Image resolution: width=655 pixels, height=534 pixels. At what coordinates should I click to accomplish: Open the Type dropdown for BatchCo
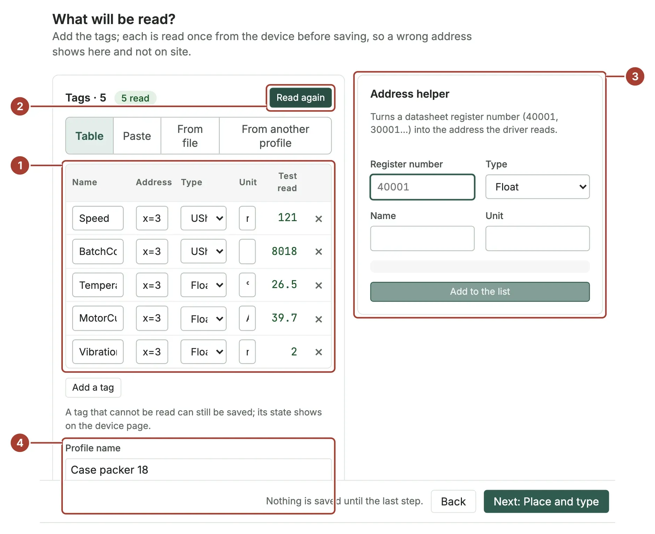point(203,251)
